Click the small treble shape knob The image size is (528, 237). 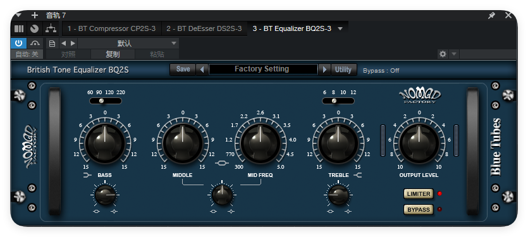point(338,195)
